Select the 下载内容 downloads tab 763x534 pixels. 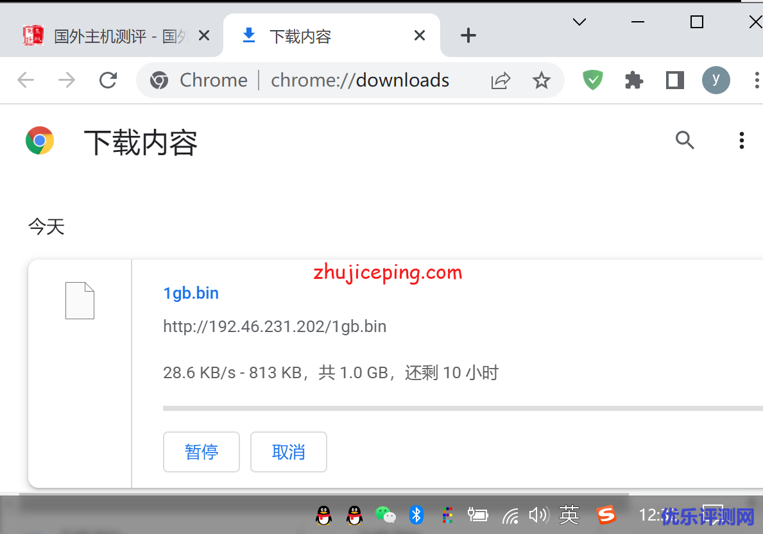click(x=332, y=35)
